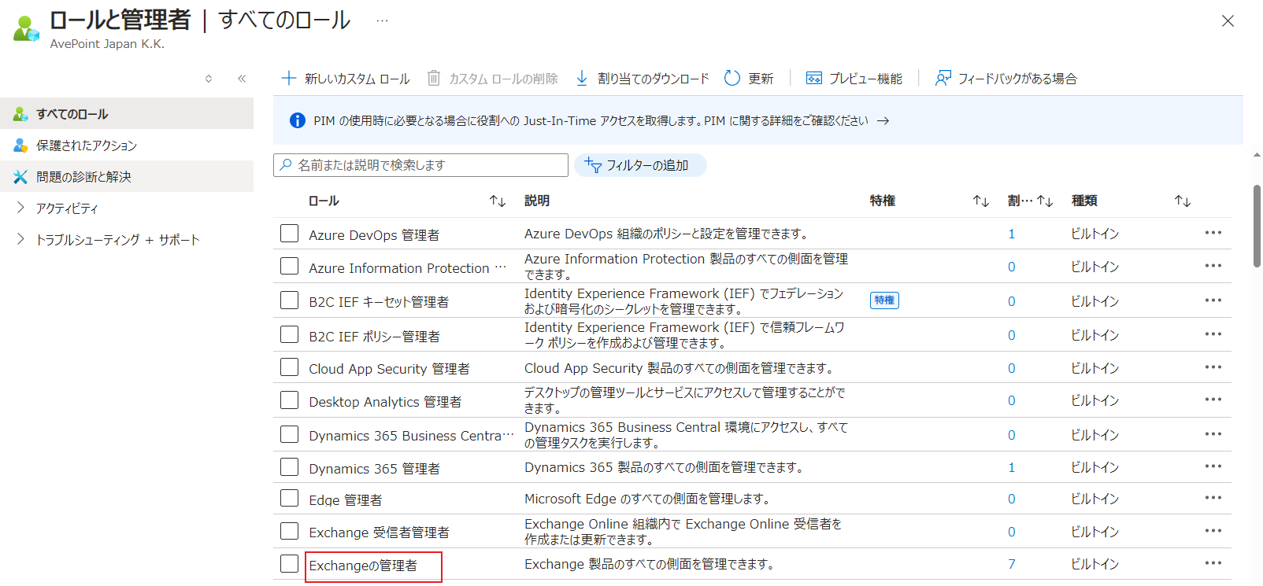1263x586 pixels.
Task: Click the プレビュー機能 icon
Action: tap(814, 78)
